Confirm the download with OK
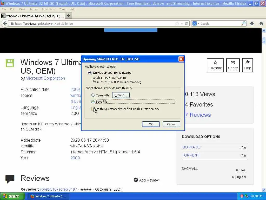 click(151, 124)
